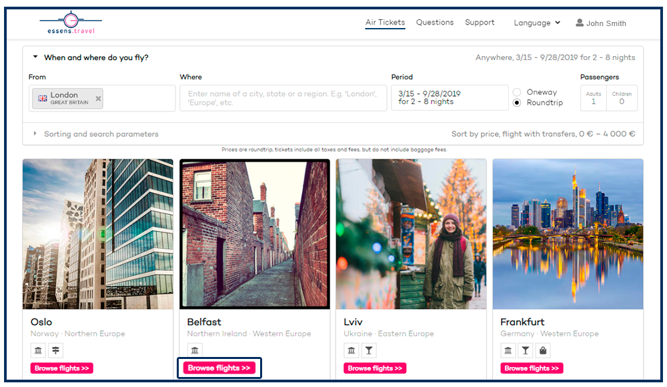The width and height of the screenshot is (667, 387).
Task: Click 'Ukraine · Eastern Europe' text
Action: (x=389, y=334)
